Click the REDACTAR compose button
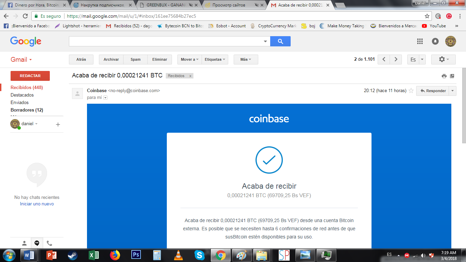466x262 pixels. [30, 76]
